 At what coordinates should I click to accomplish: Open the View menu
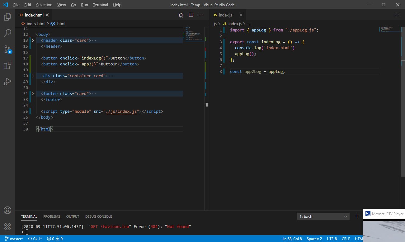62,5
